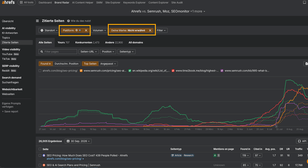Image resolution: width=308 pixels, height=168 pixels.
Task: Switch to the All domains tab
Action: pyautogui.click(x=136, y=43)
